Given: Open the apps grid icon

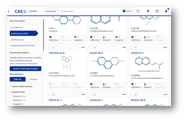Looking at the screenshot, I should [157, 11].
